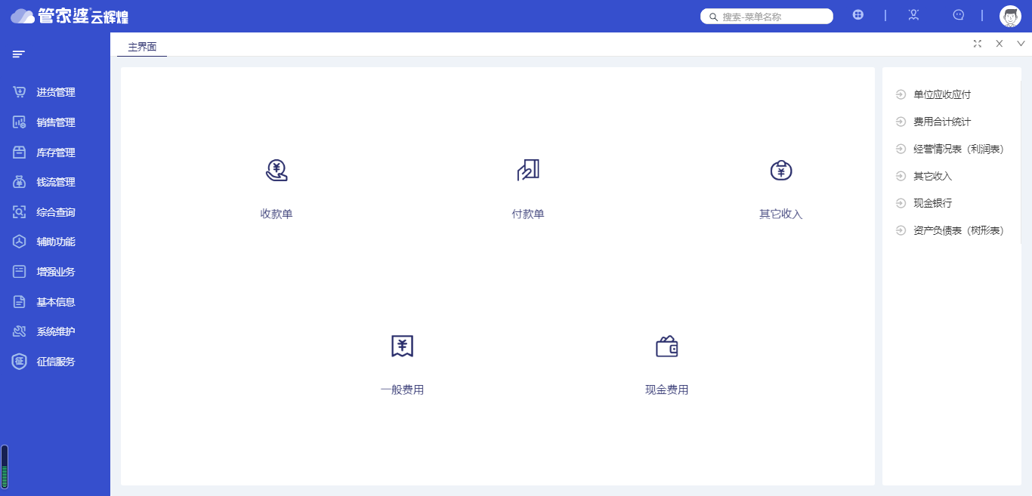Click the arrow icon beside 现金银行

click(x=900, y=203)
